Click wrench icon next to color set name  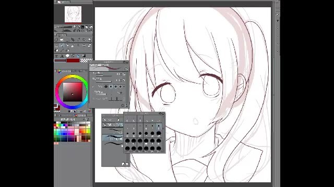click(87, 119)
